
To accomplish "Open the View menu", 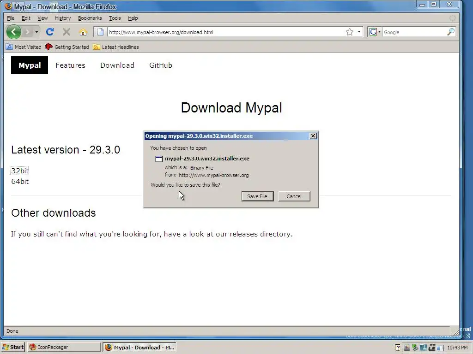I will click(42, 18).
